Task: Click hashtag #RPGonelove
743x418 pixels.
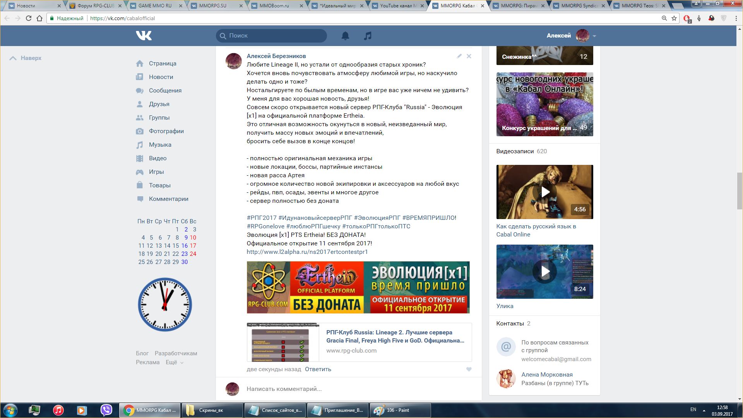Action: tap(265, 226)
